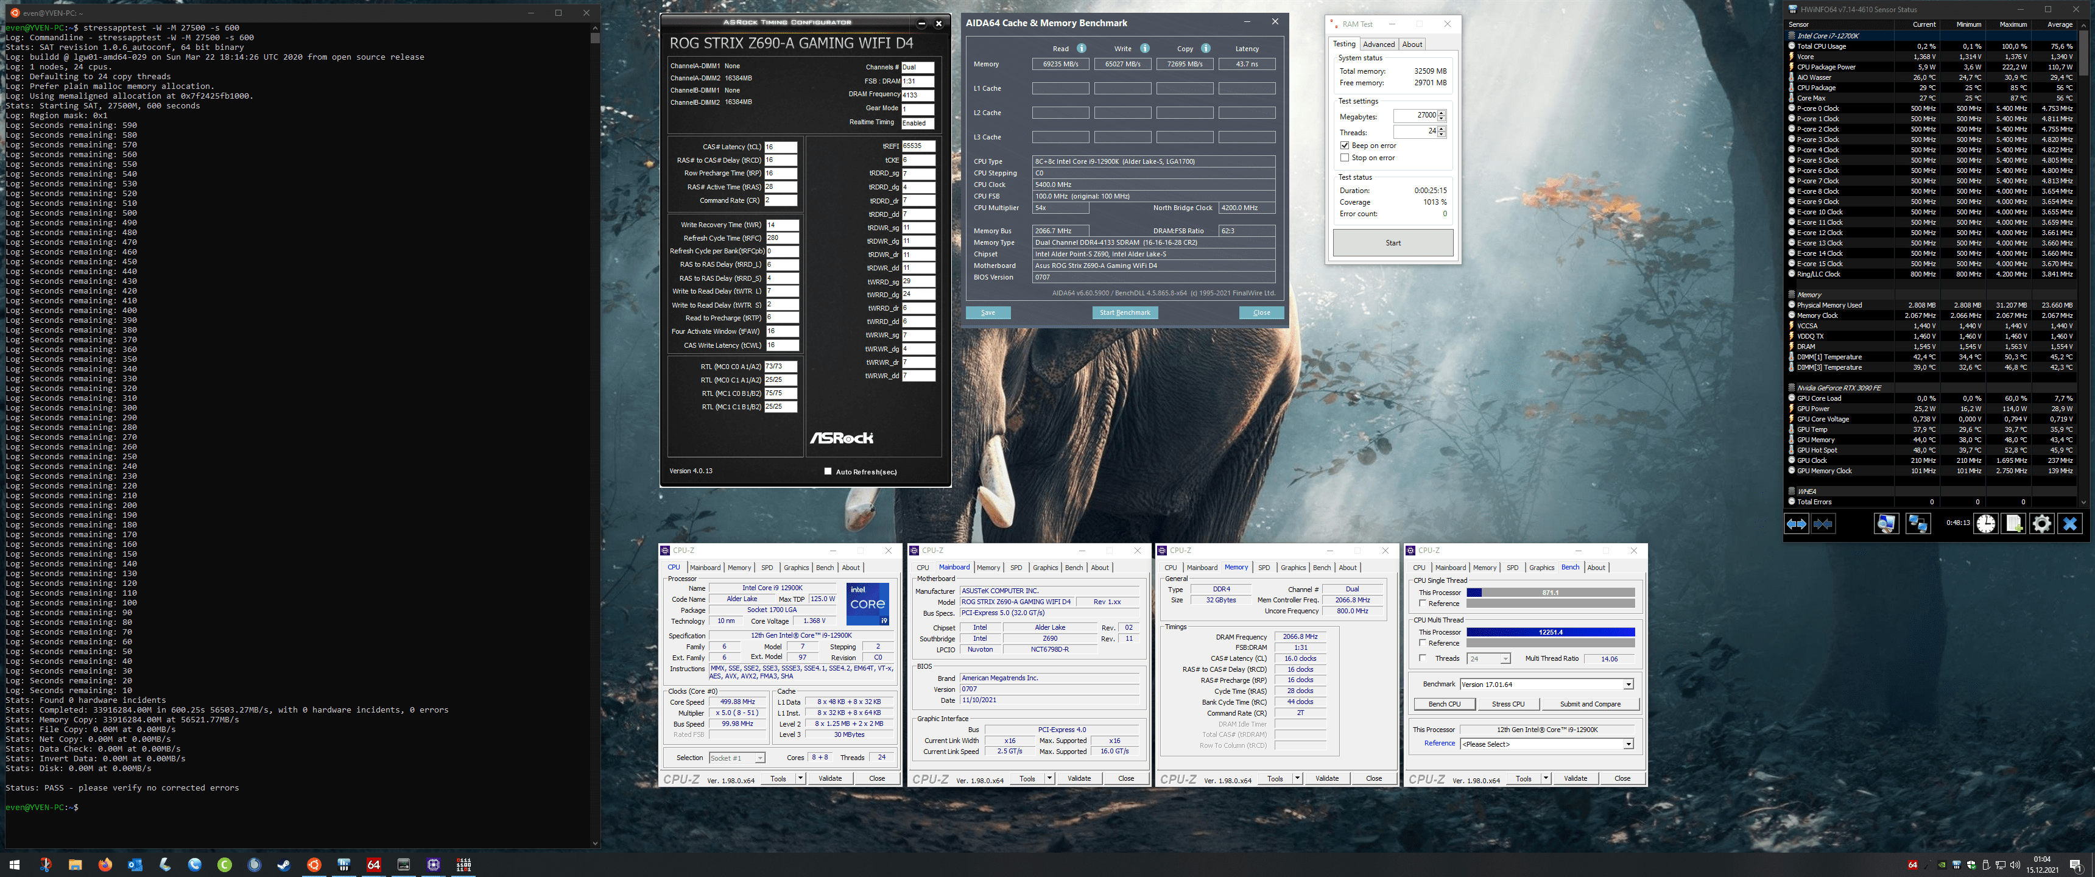Image resolution: width=2095 pixels, height=877 pixels.
Task: Click the Copy info icon in AIDA64
Action: [x=1206, y=48]
